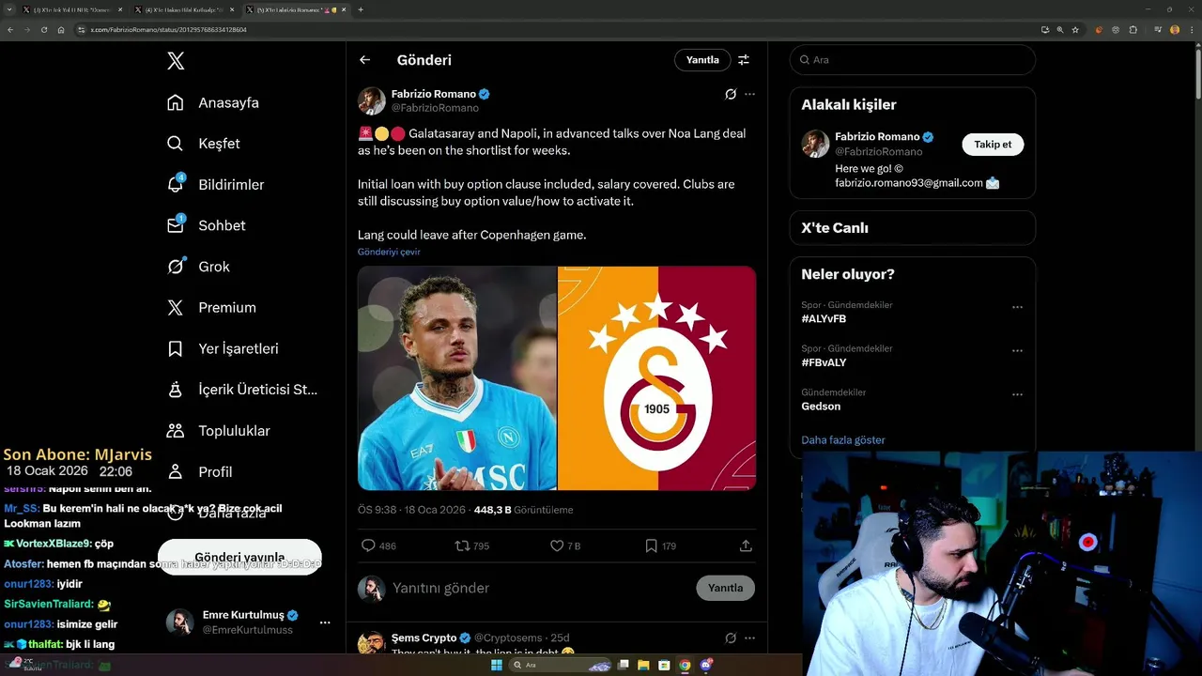Open Microsoft Store from taskbar
This screenshot has height=676, width=1202.
[x=664, y=666]
